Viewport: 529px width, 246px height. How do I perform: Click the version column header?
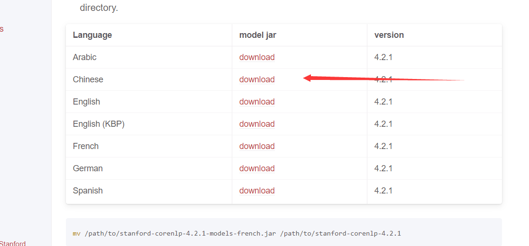[389, 35]
